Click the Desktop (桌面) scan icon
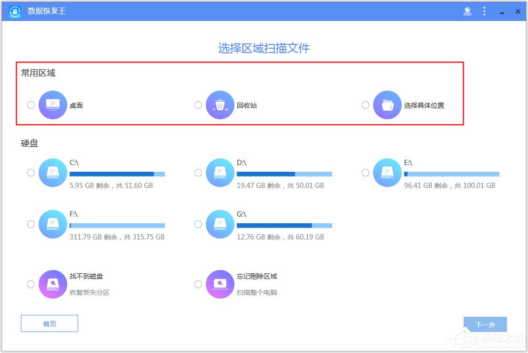The image size is (528, 353). point(52,105)
